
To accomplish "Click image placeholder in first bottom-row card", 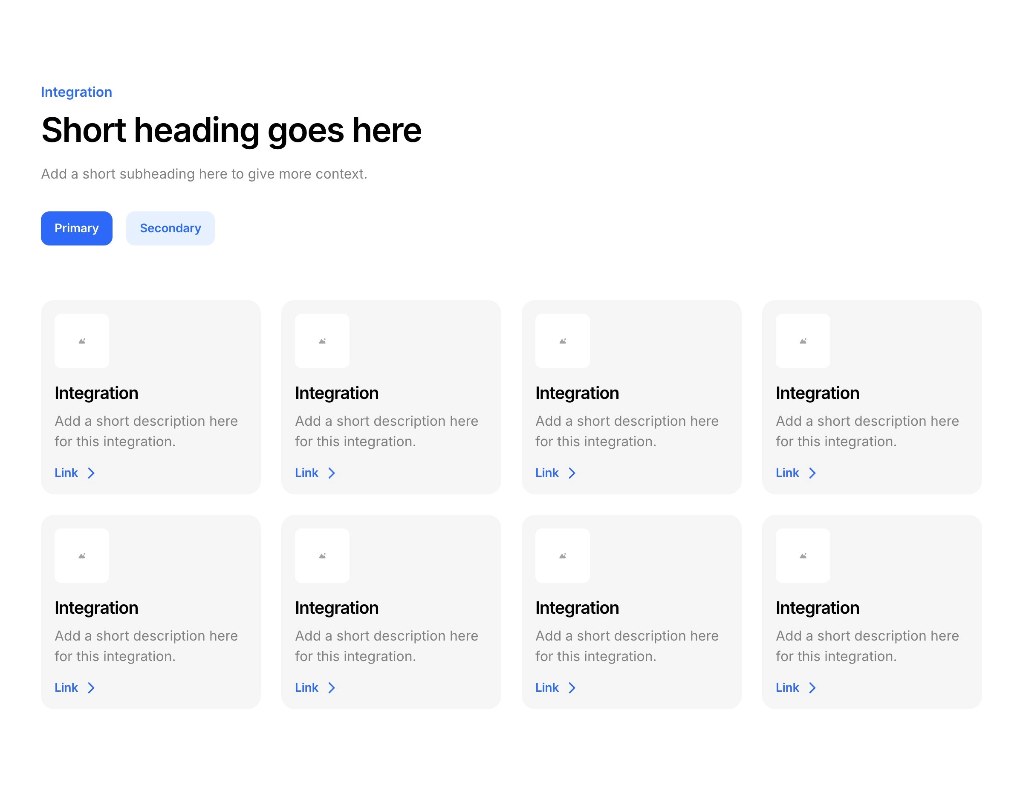I will (x=81, y=555).
